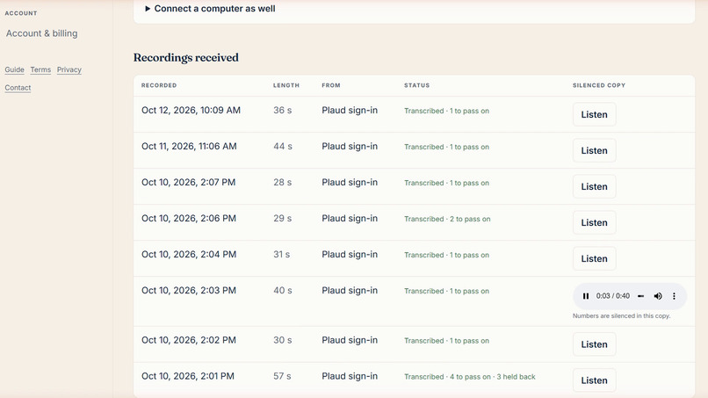Listen to the Oct 11, 11:06 AM recording
Viewport: 708px width, 398px height.
point(594,150)
